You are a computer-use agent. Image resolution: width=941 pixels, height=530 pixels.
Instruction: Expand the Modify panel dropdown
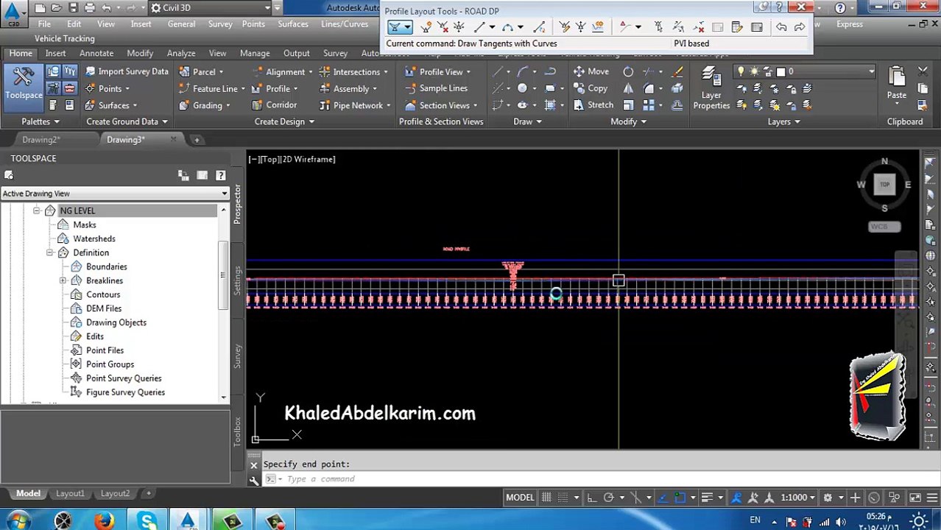628,121
